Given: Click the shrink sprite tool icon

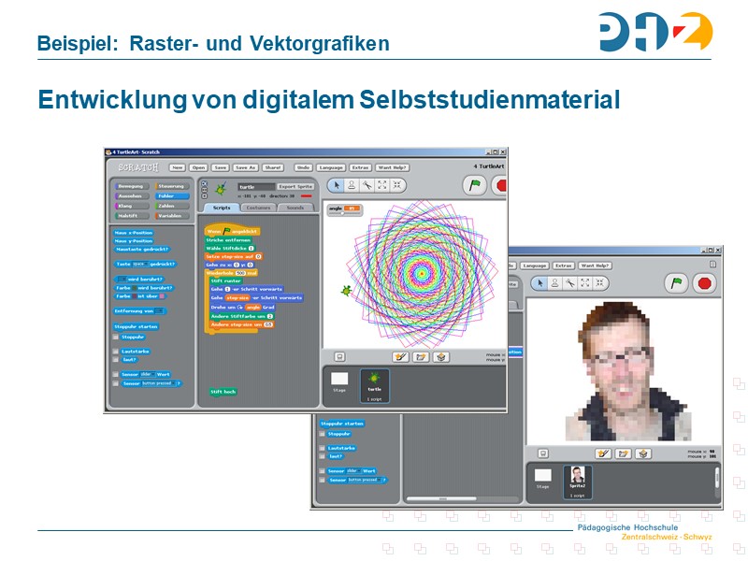Looking at the screenshot, I should coord(398,184).
